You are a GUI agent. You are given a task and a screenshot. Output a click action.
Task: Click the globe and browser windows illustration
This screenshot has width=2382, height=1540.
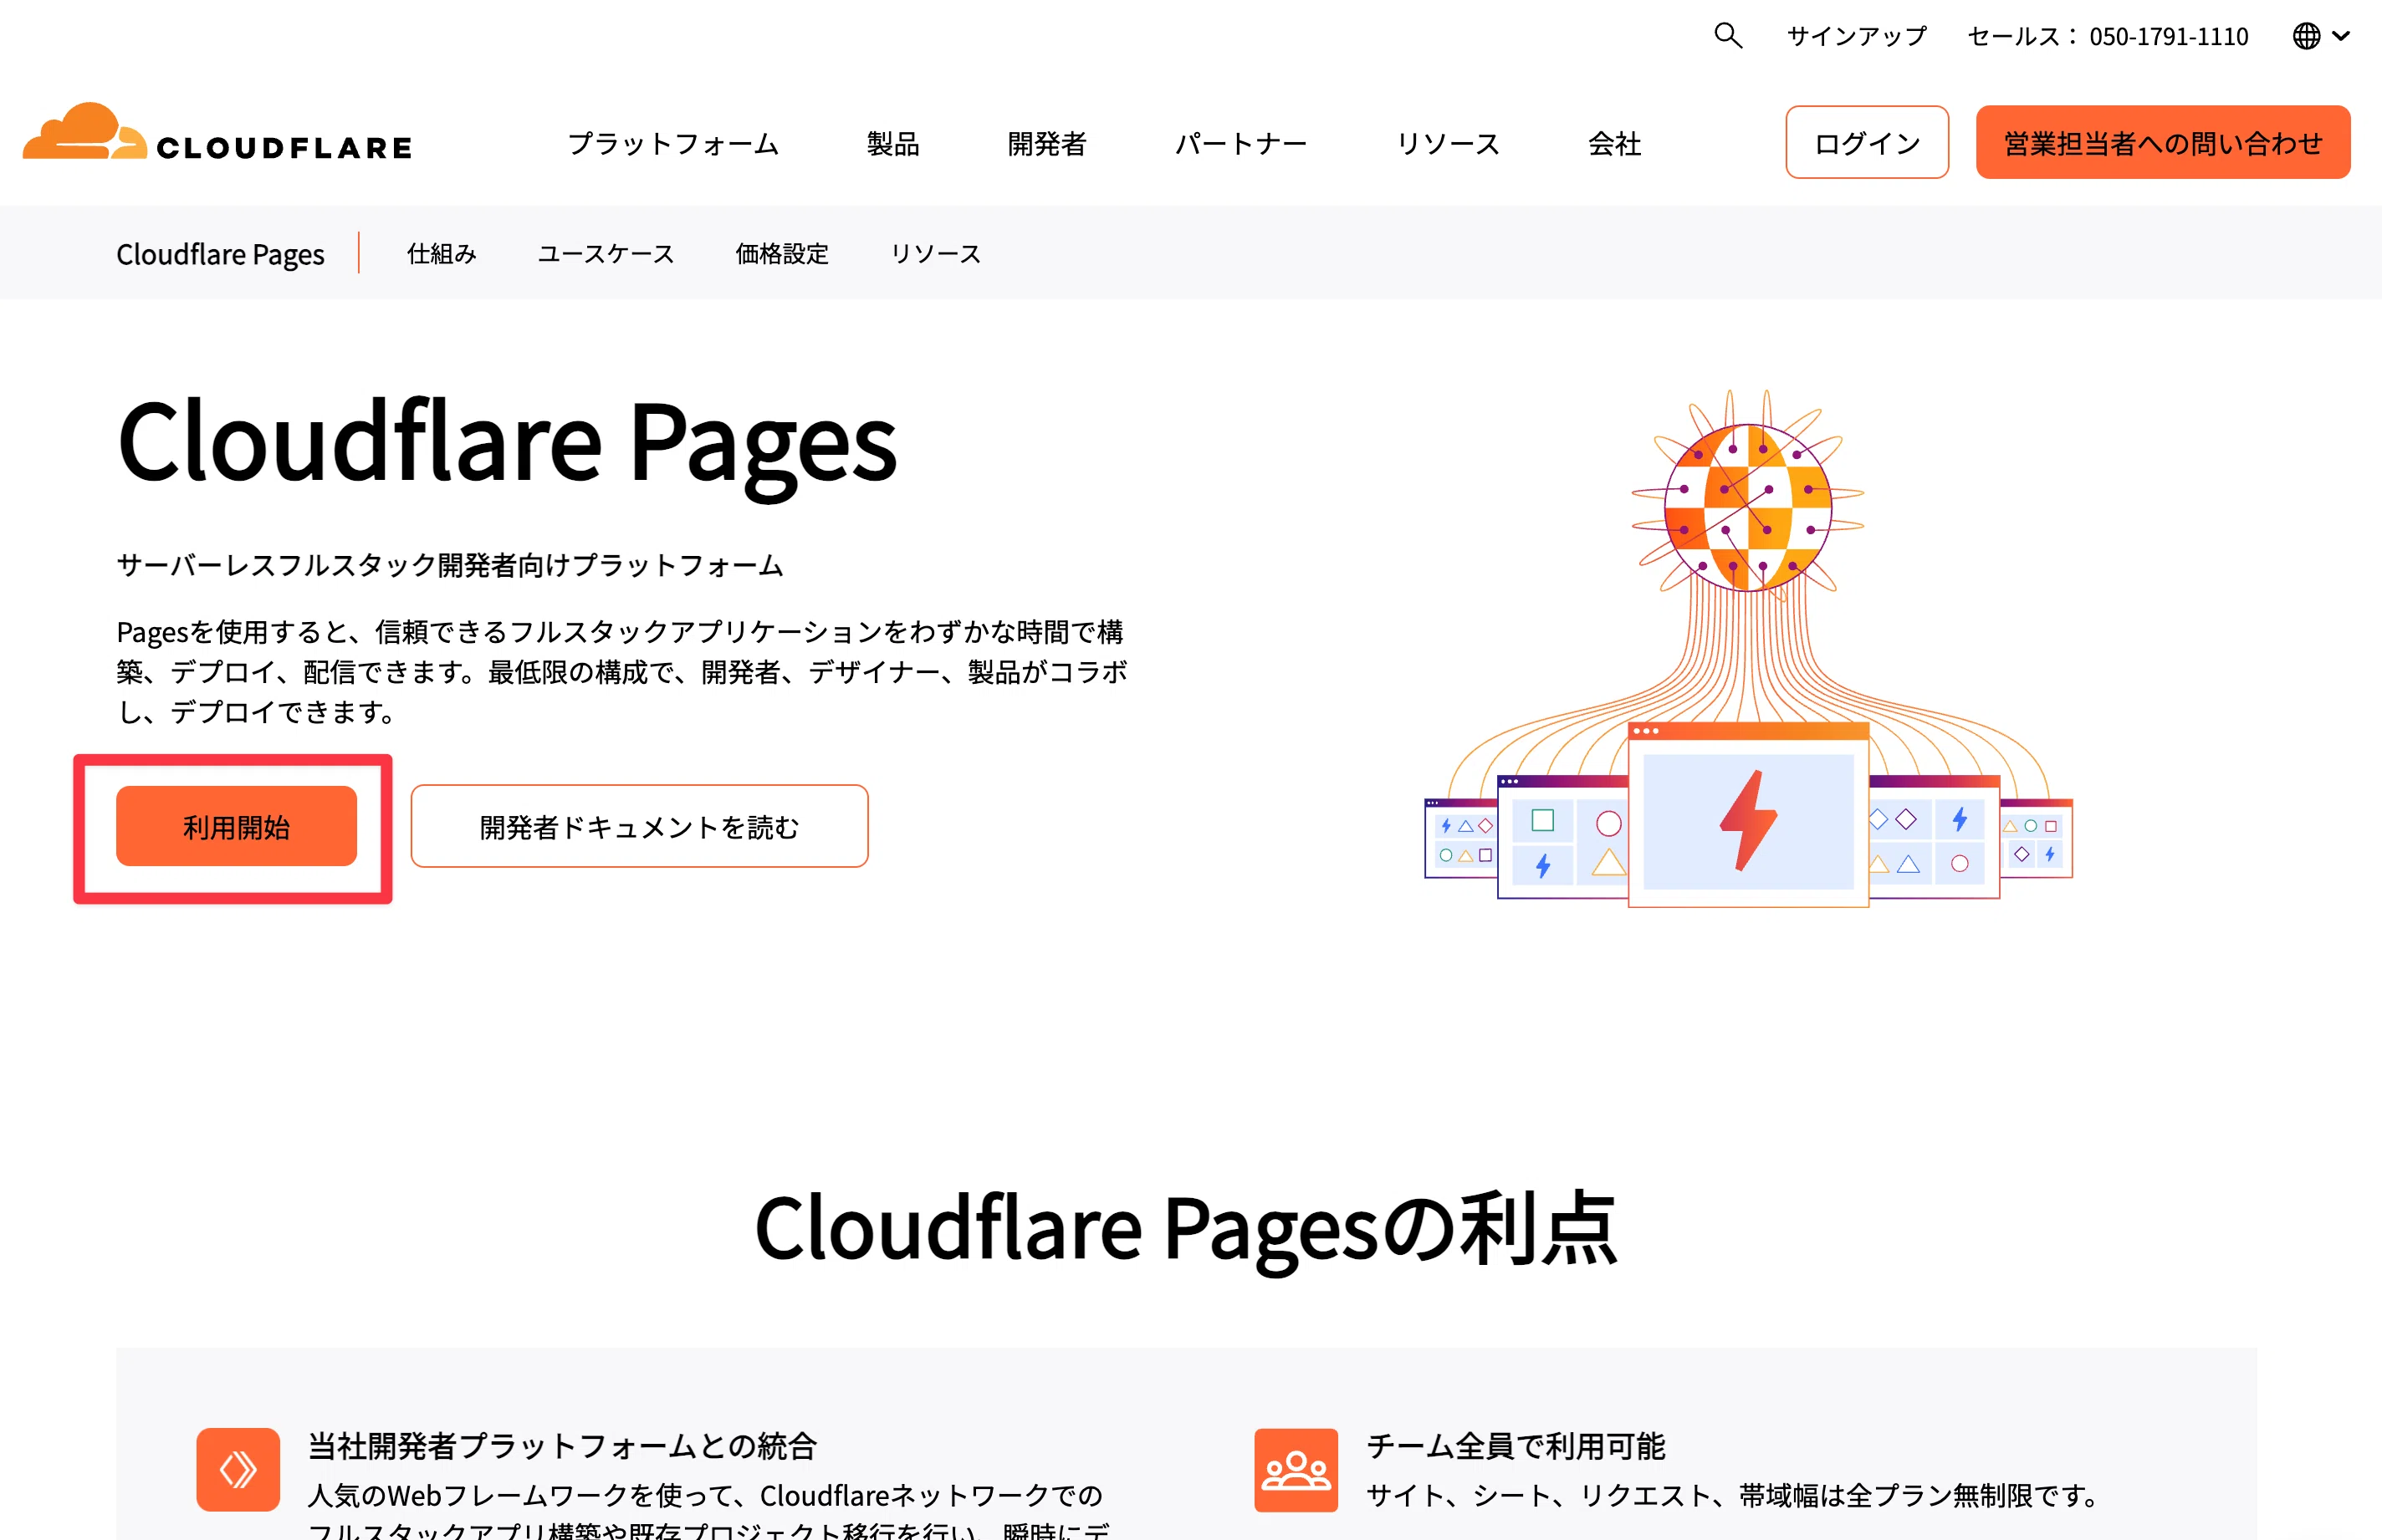click(x=1748, y=648)
